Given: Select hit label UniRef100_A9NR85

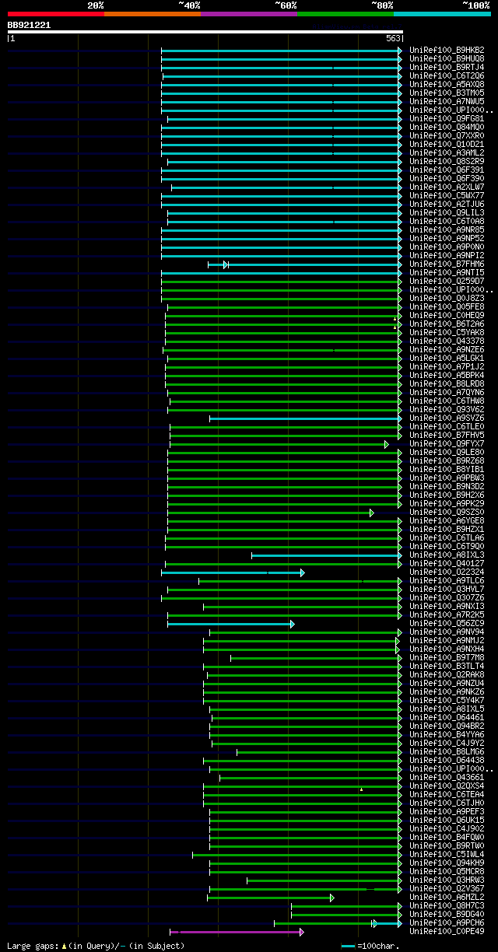Looking at the screenshot, I should pos(447,230).
